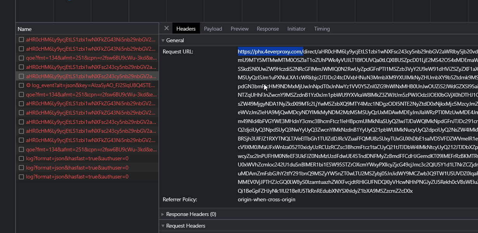View request timing in the Timing tab
The width and height of the screenshot is (478, 233).
tap(322, 28)
